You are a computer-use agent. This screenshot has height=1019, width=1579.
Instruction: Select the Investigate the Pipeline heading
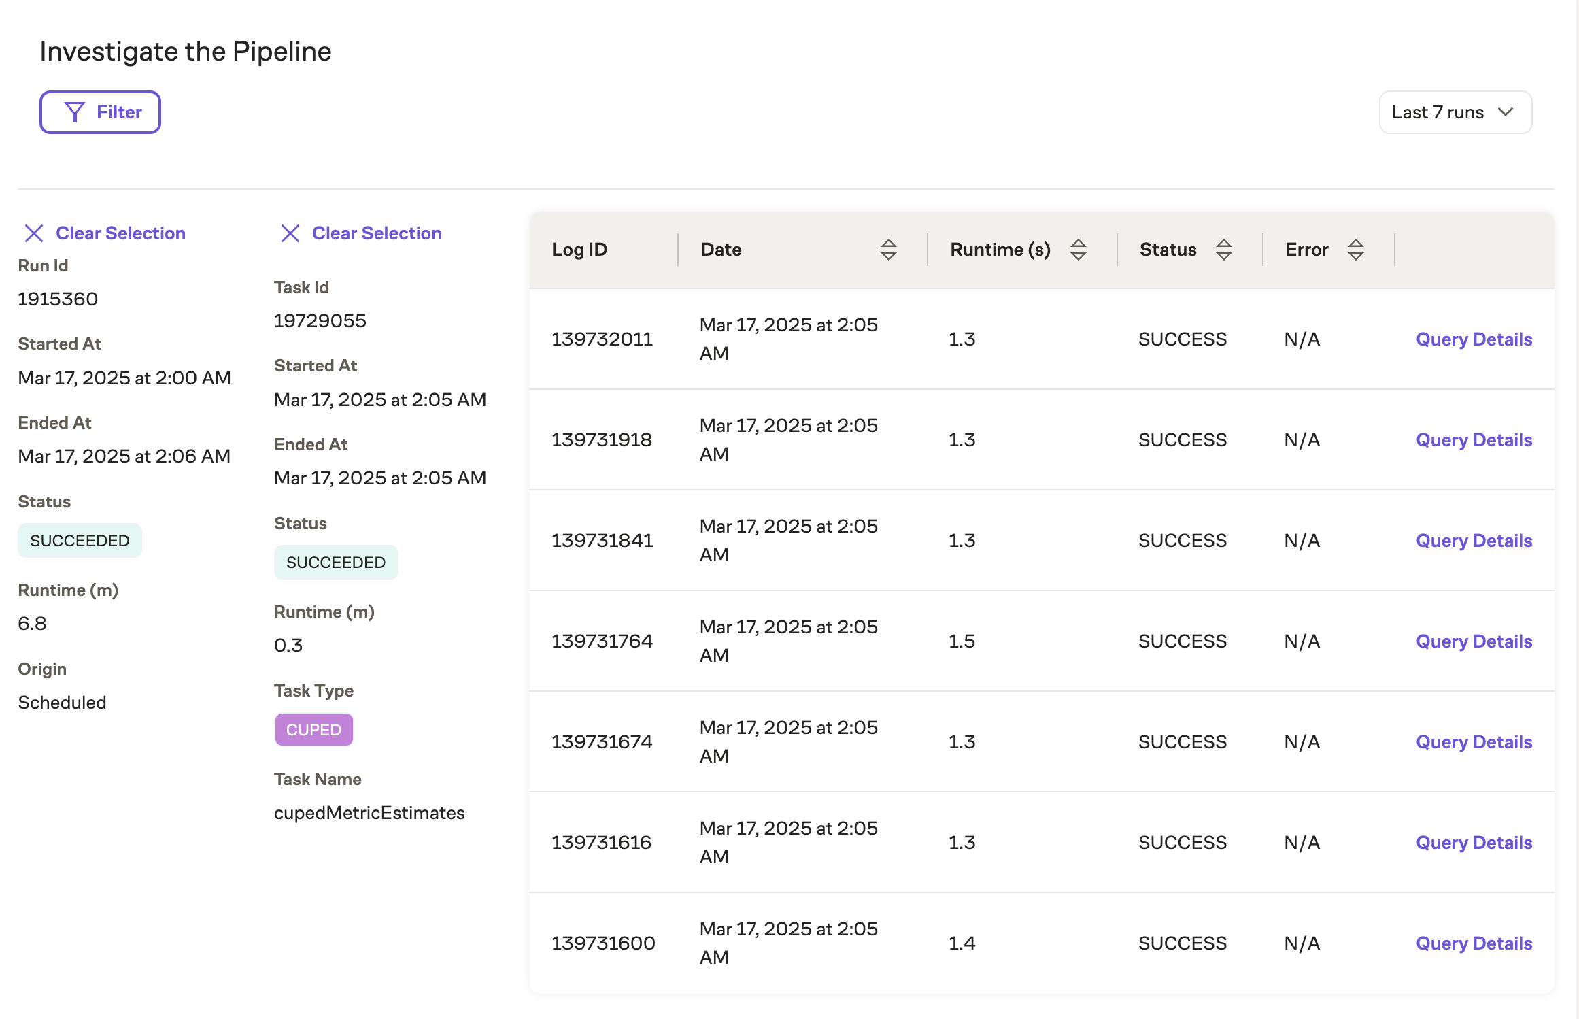(x=186, y=50)
